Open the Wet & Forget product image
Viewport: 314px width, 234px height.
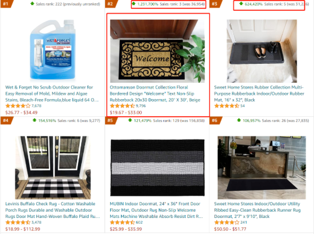[52, 50]
